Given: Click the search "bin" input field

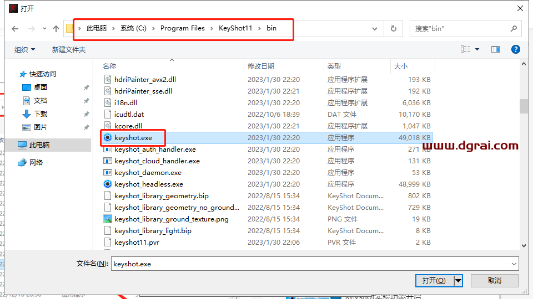Looking at the screenshot, I should coord(461,28).
